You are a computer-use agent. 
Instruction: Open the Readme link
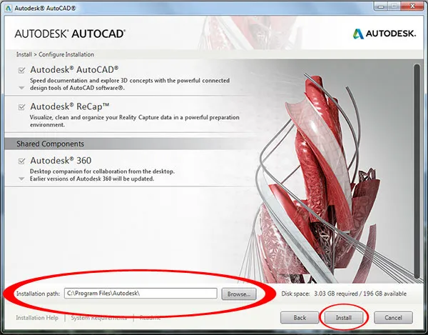(x=150, y=318)
